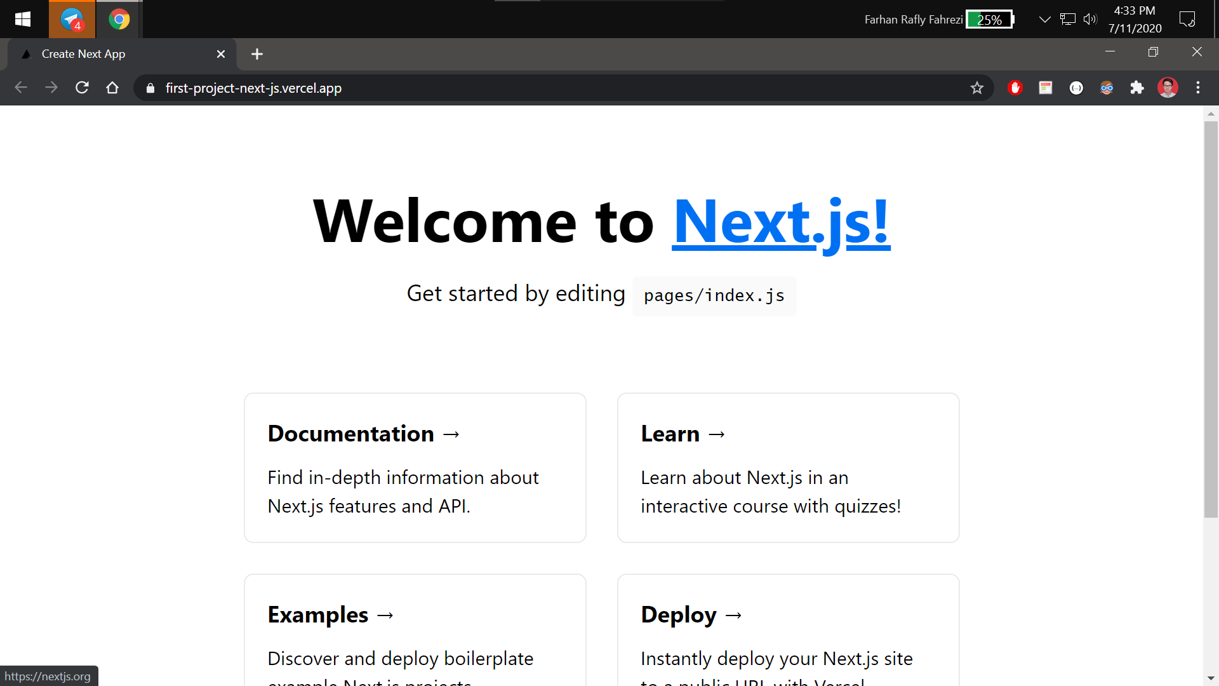Open the Chrome home page
This screenshot has height=686, width=1219.
pos(112,88)
